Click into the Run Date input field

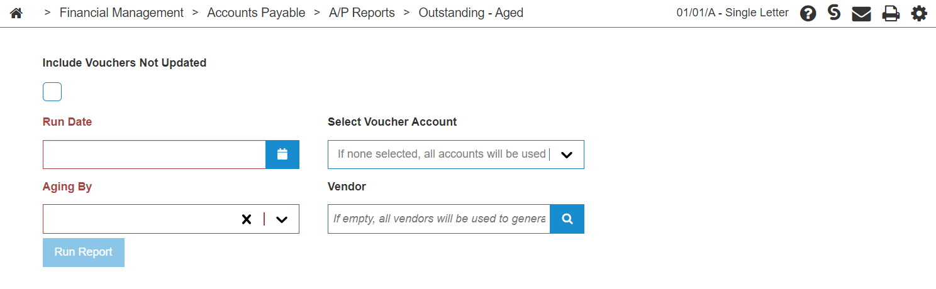[154, 155]
